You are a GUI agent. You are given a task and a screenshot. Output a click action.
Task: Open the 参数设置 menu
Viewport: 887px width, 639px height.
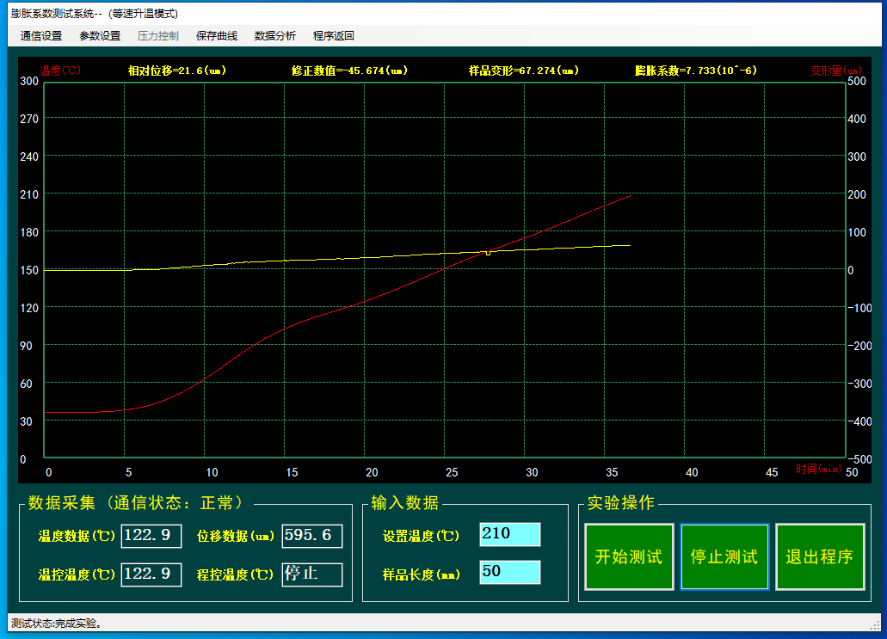100,36
